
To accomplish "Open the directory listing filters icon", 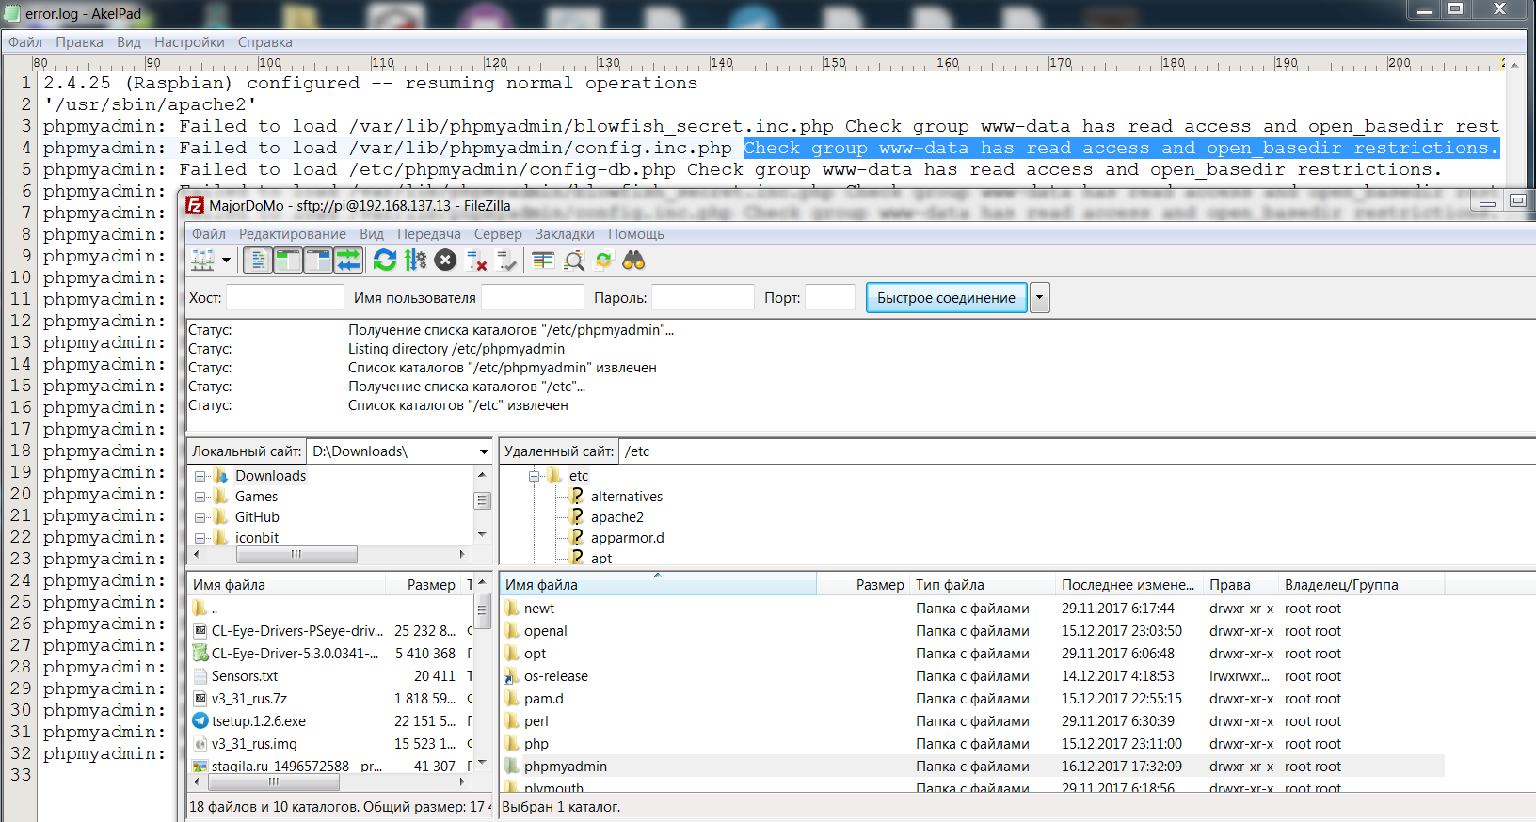I will 543,261.
